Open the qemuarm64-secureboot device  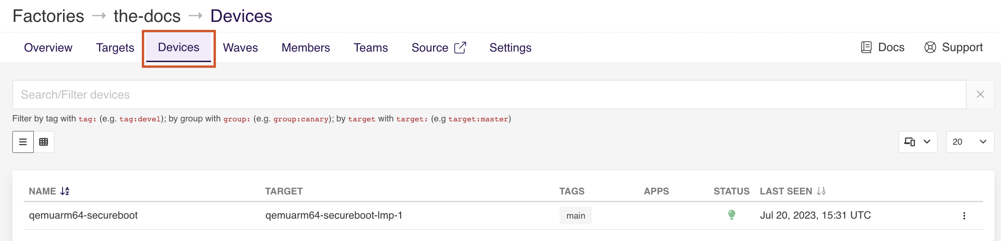click(83, 215)
